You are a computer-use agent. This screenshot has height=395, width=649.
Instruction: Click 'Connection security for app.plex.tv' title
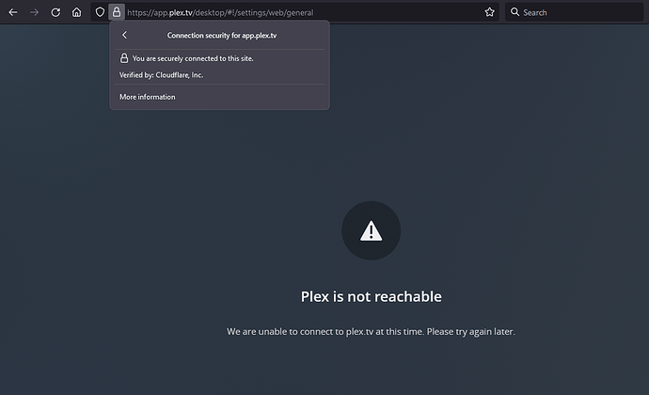pos(222,36)
